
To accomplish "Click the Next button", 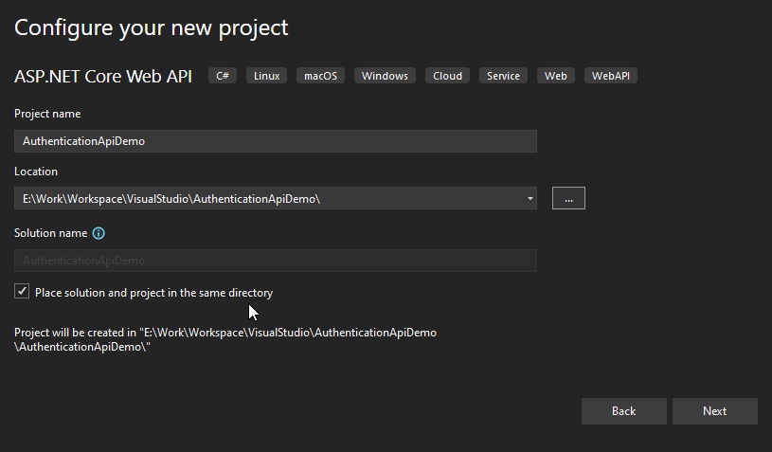I will point(714,411).
